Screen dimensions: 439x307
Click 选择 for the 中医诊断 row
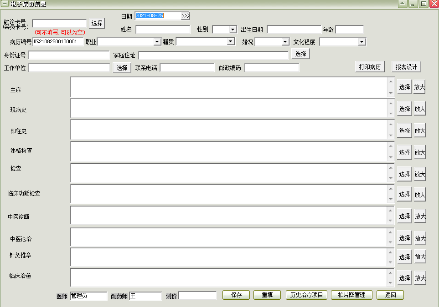click(404, 216)
